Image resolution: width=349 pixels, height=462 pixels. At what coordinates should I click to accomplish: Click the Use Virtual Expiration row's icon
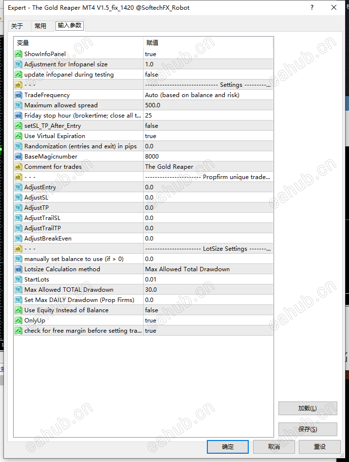tap(18, 136)
